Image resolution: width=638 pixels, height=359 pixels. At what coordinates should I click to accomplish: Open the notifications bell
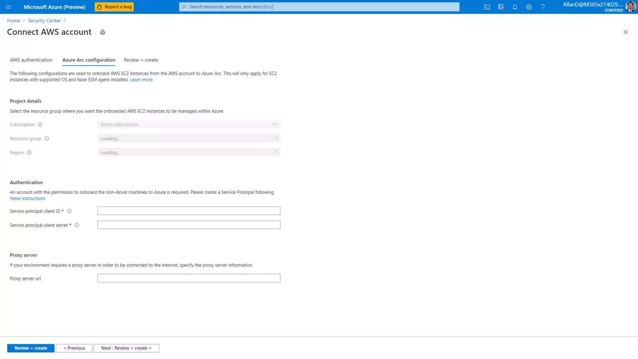click(x=515, y=7)
